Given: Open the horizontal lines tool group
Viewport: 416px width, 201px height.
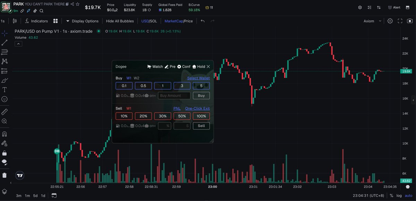Looking at the screenshot, I should [x=5, y=52].
